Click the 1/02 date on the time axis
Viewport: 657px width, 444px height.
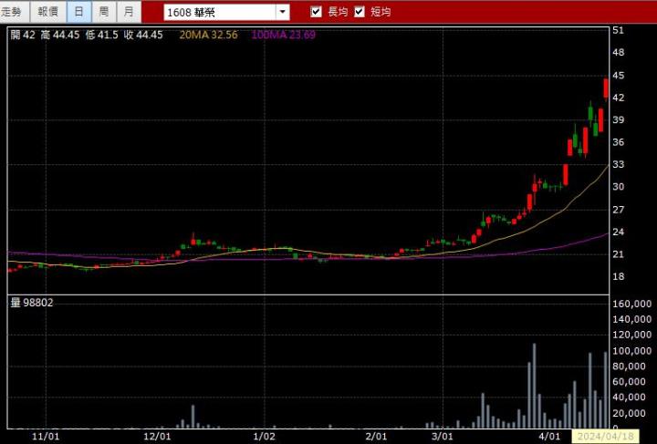pos(263,437)
